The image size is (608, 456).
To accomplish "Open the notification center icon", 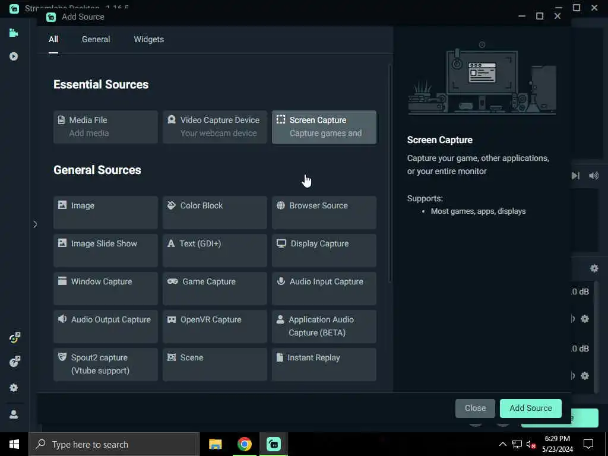I will [588, 444].
